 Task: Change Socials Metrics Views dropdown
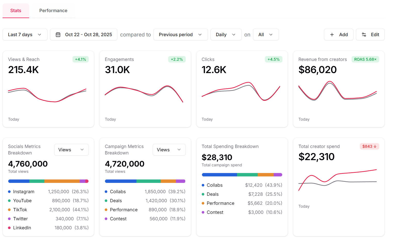[71, 150]
